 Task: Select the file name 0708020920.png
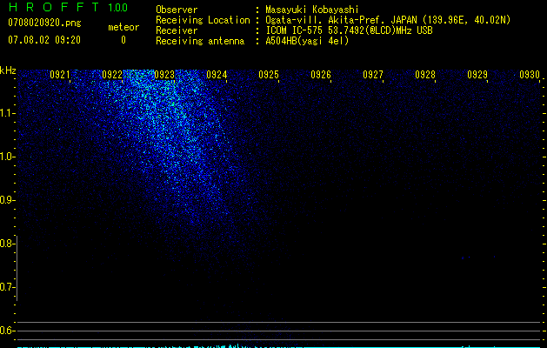[44, 23]
